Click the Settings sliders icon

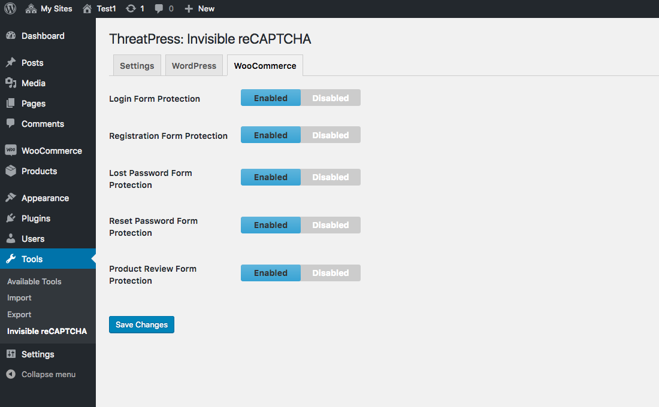11,354
